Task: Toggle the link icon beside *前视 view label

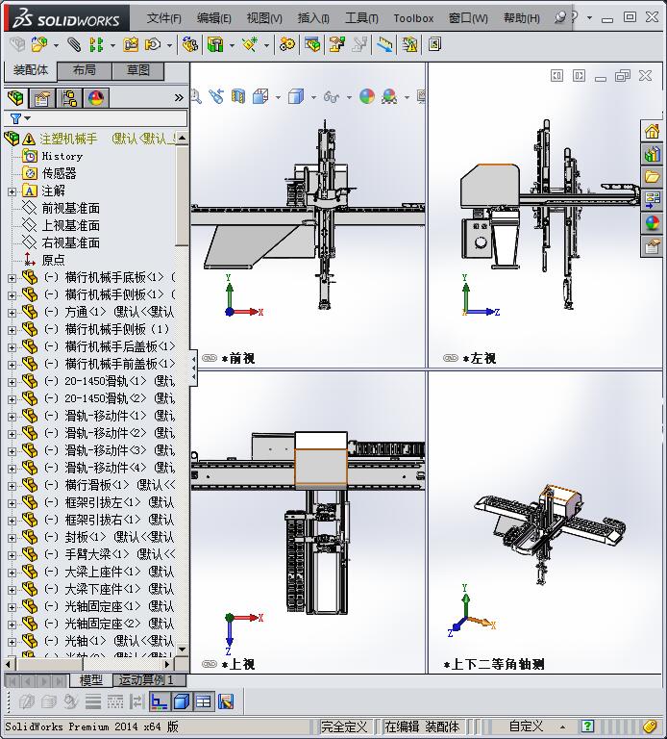Action: point(209,358)
